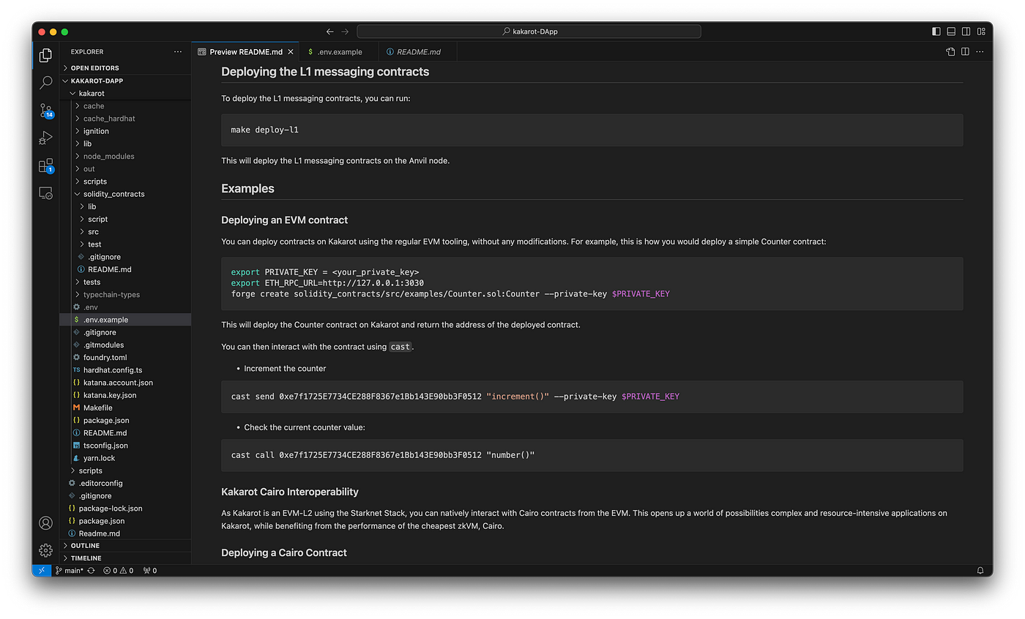Expand the tests folder
Screen dimensions: 1025x619
click(125, 282)
